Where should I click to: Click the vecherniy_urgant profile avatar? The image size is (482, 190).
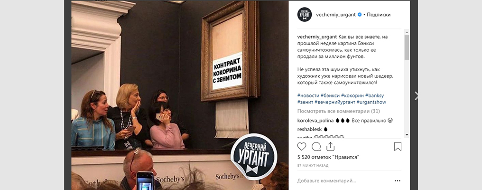[304, 14]
